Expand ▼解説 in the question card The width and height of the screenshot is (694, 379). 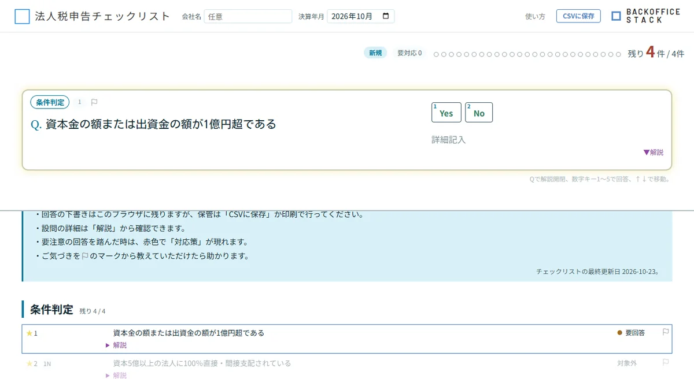pyautogui.click(x=654, y=153)
